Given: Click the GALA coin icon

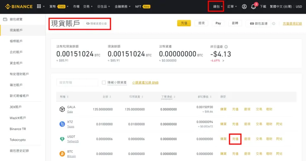Looking at the screenshot, I should coord(62,109).
